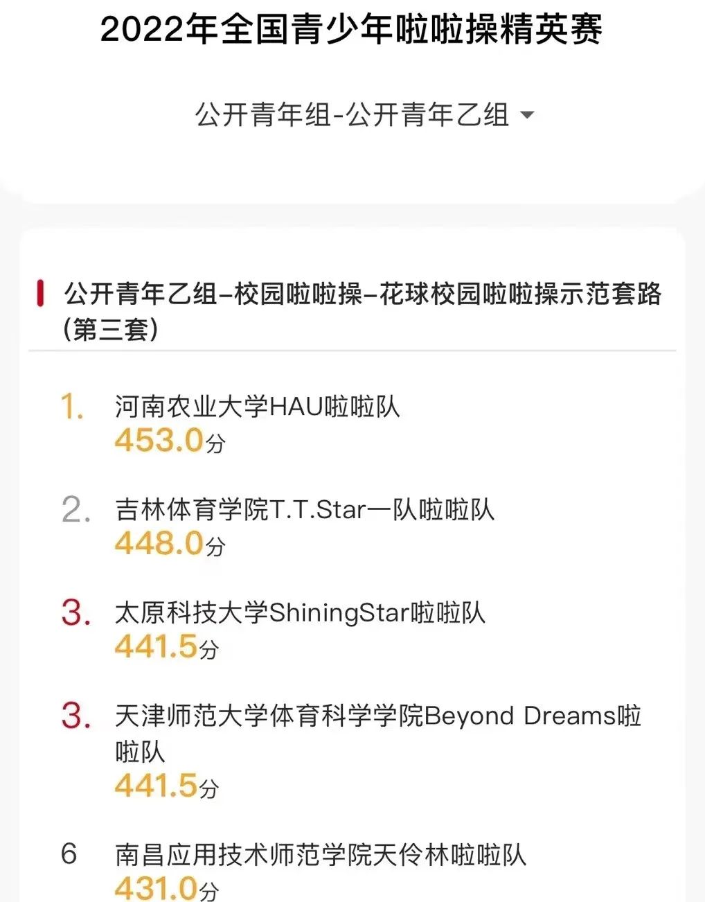Open 天津师范大学 Beyond Dreams team entry

tap(377, 732)
